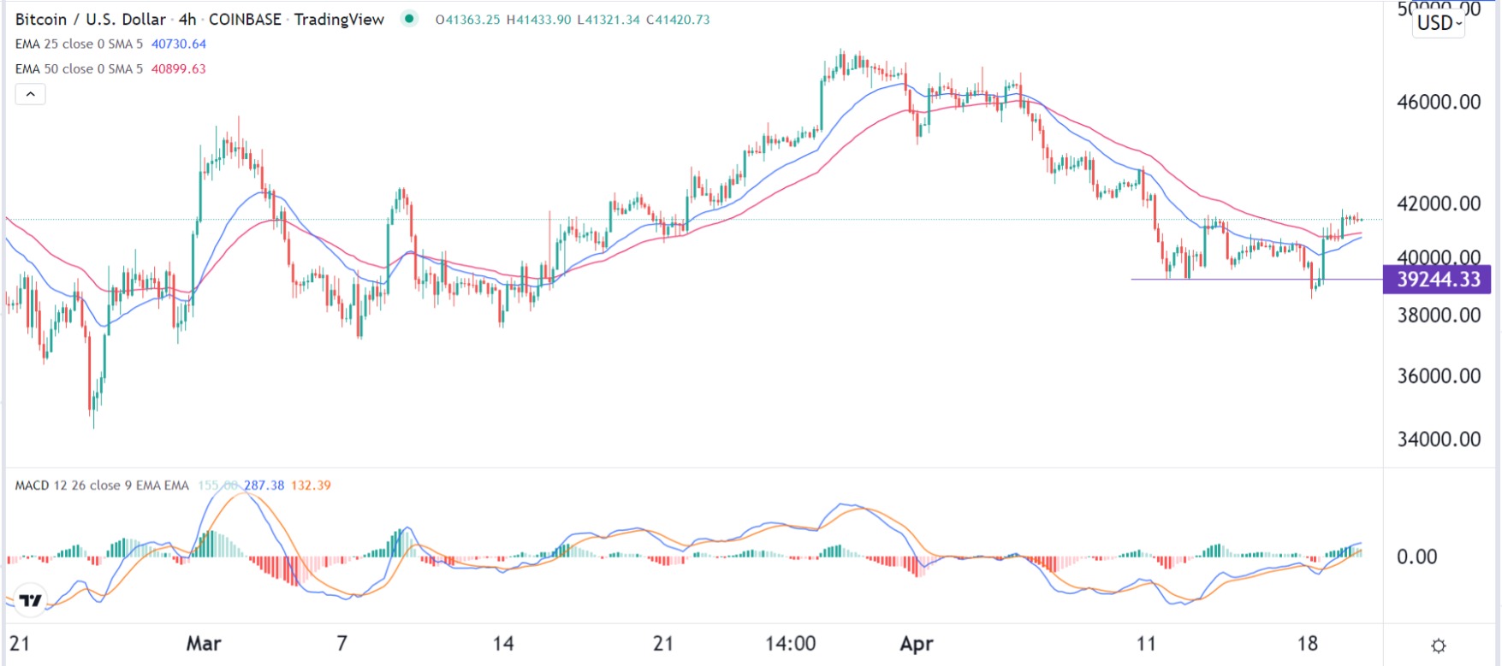Click the Apr label on time axis
Viewport: 1502px width, 666px height.
[x=917, y=643]
